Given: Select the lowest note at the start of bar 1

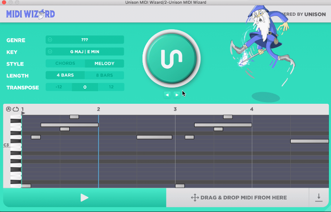Looking at the screenshot, I should (26, 186).
